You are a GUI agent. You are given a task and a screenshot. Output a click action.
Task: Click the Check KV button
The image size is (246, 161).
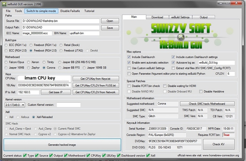point(219,144)
